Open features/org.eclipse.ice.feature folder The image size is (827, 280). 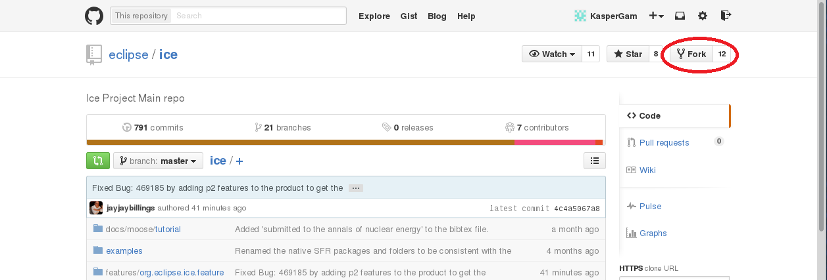pos(164,273)
